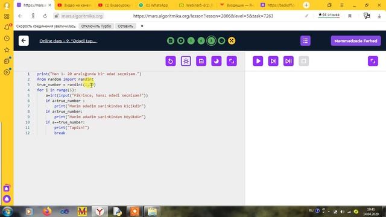Go to lesson step 2 circle

(201, 41)
